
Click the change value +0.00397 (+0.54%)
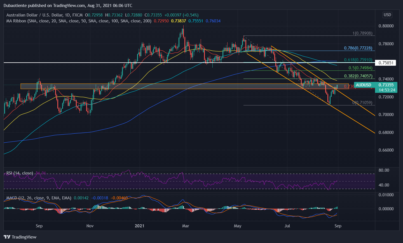click(181, 15)
